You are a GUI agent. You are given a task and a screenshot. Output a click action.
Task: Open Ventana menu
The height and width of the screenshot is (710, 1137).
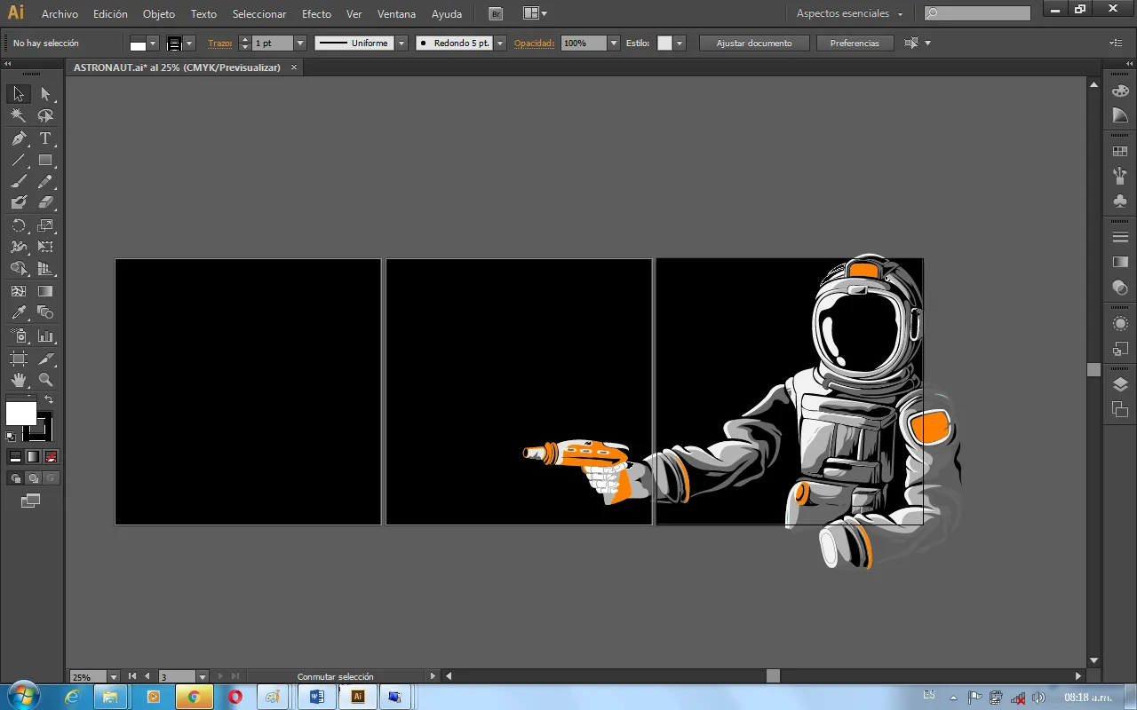coord(396,14)
